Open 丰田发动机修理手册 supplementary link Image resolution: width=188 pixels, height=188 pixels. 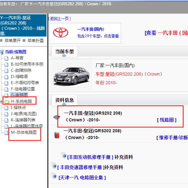coord(90,157)
